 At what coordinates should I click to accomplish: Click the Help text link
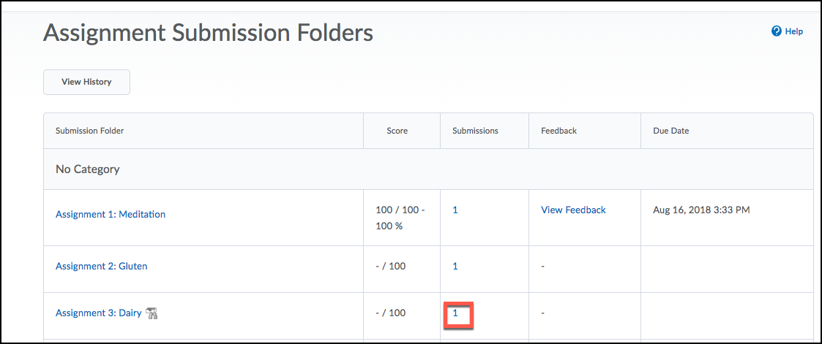pos(793,31)
